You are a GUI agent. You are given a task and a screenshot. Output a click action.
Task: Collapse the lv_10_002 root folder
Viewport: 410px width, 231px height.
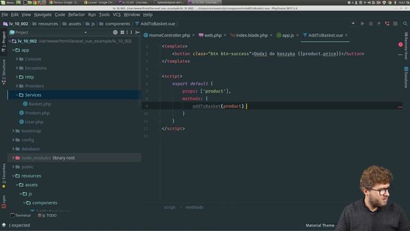pos(10,41)
